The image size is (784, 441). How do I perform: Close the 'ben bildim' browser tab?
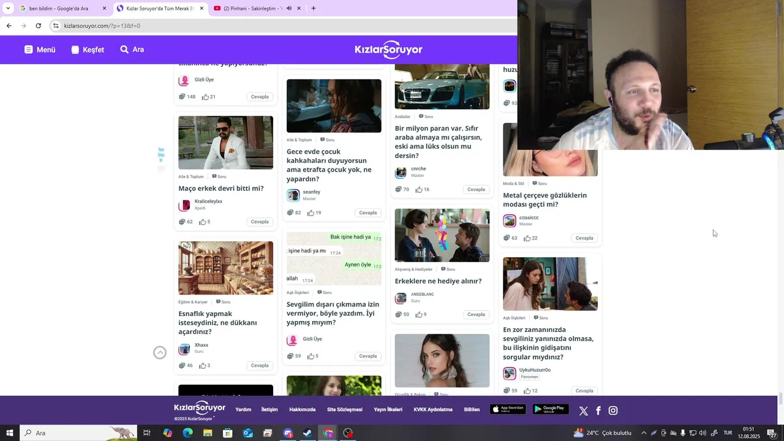104,9
